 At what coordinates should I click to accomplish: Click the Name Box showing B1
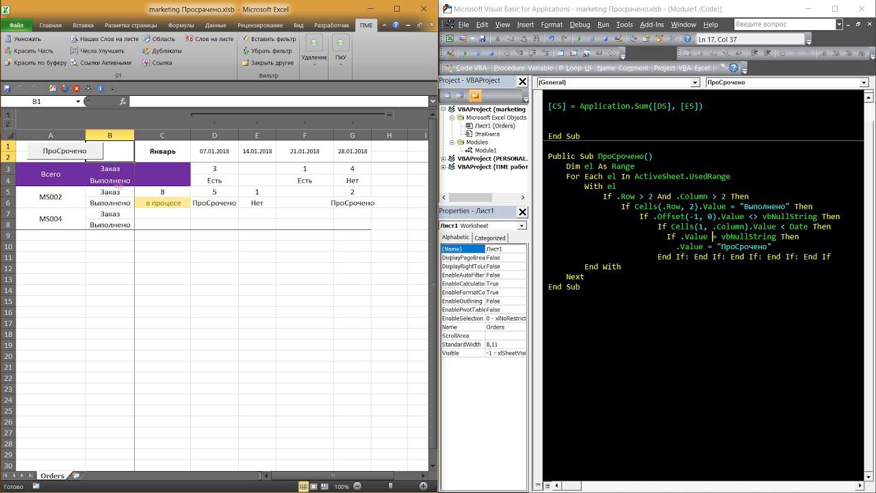(37, 101)
